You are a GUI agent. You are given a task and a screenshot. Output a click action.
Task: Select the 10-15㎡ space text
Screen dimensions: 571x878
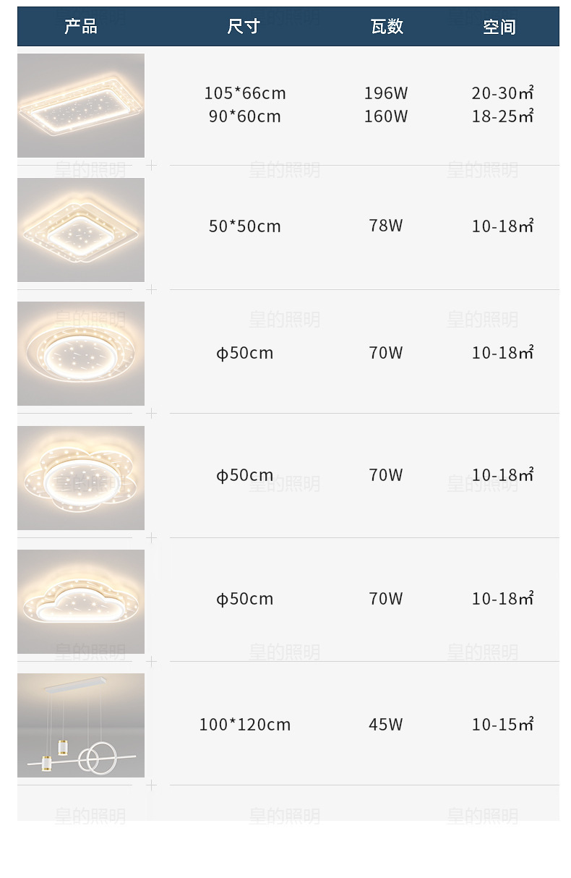pyautogui.click(x=502, y=725)
